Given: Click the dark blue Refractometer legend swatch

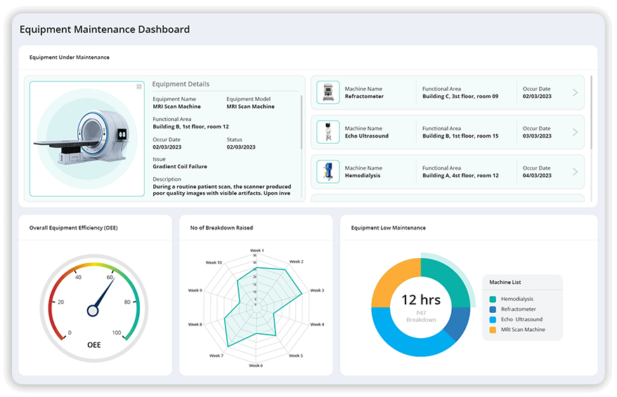Looking at the screenshot, I should 493,309.
